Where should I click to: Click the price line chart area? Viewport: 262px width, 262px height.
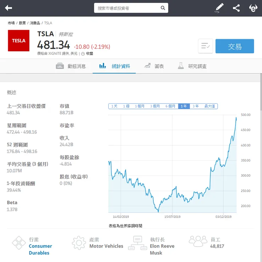172,164
